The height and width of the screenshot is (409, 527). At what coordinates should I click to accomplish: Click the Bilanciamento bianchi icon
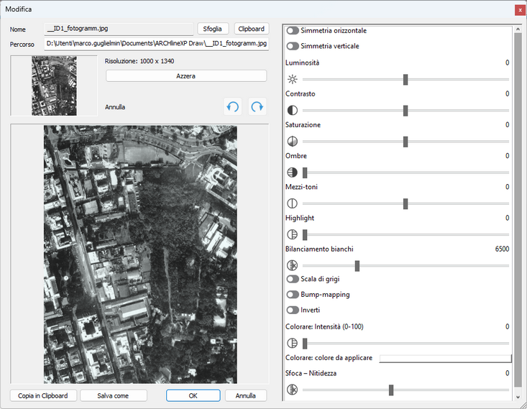[x=293, y=265]
